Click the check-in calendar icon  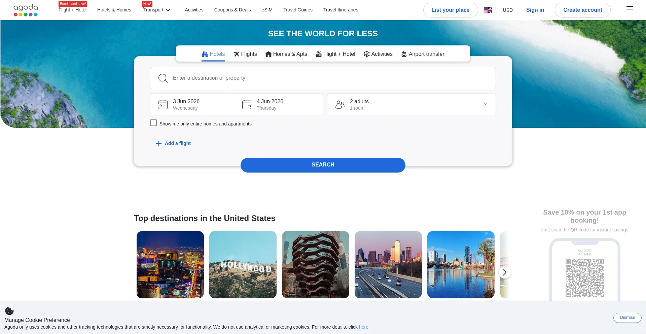point(163,105)
